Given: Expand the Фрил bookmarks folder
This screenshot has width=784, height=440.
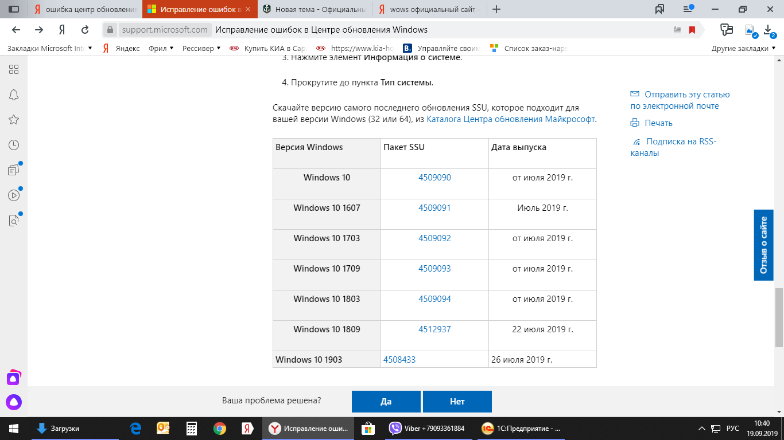Looking at the screenshot, I should tap(161, 49).
